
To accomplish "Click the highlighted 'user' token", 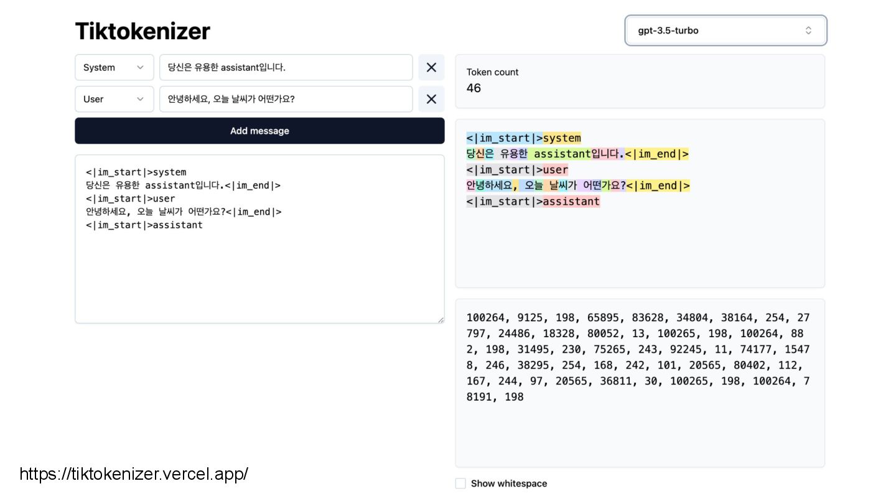I will pos(556,170).
